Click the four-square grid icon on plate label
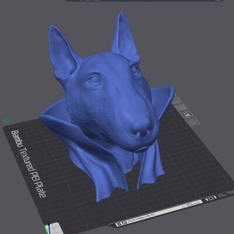The height and width of the screenshot is (234, 234). [119, 225]
